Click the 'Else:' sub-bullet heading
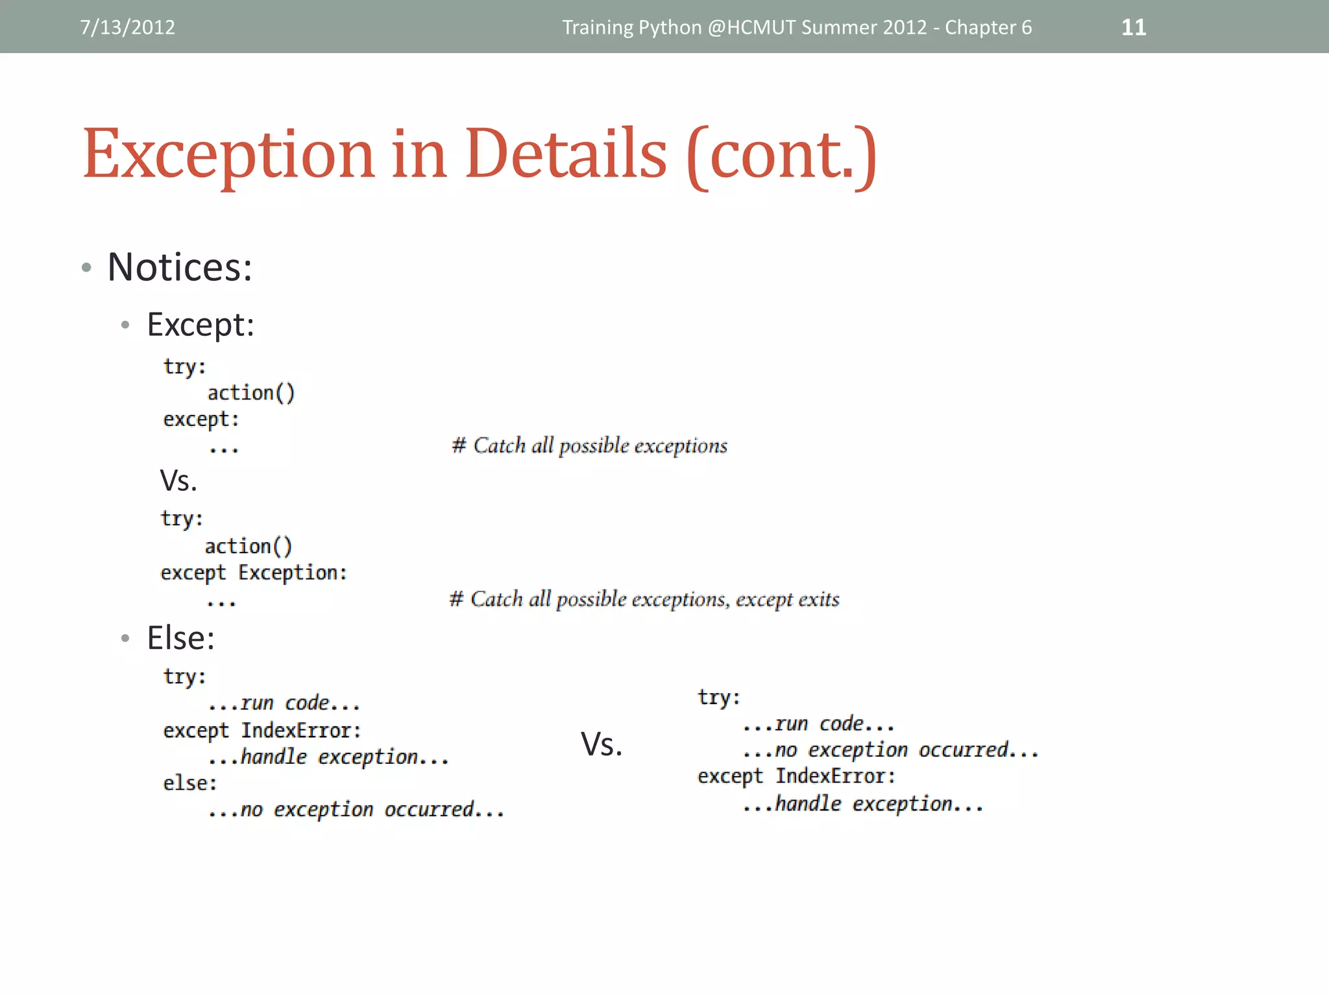The height and width of the screenshot is (996, 1329). click(180, 637)
